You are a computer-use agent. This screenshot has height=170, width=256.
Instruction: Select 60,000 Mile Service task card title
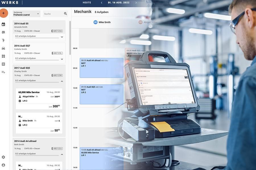[29, 92]
